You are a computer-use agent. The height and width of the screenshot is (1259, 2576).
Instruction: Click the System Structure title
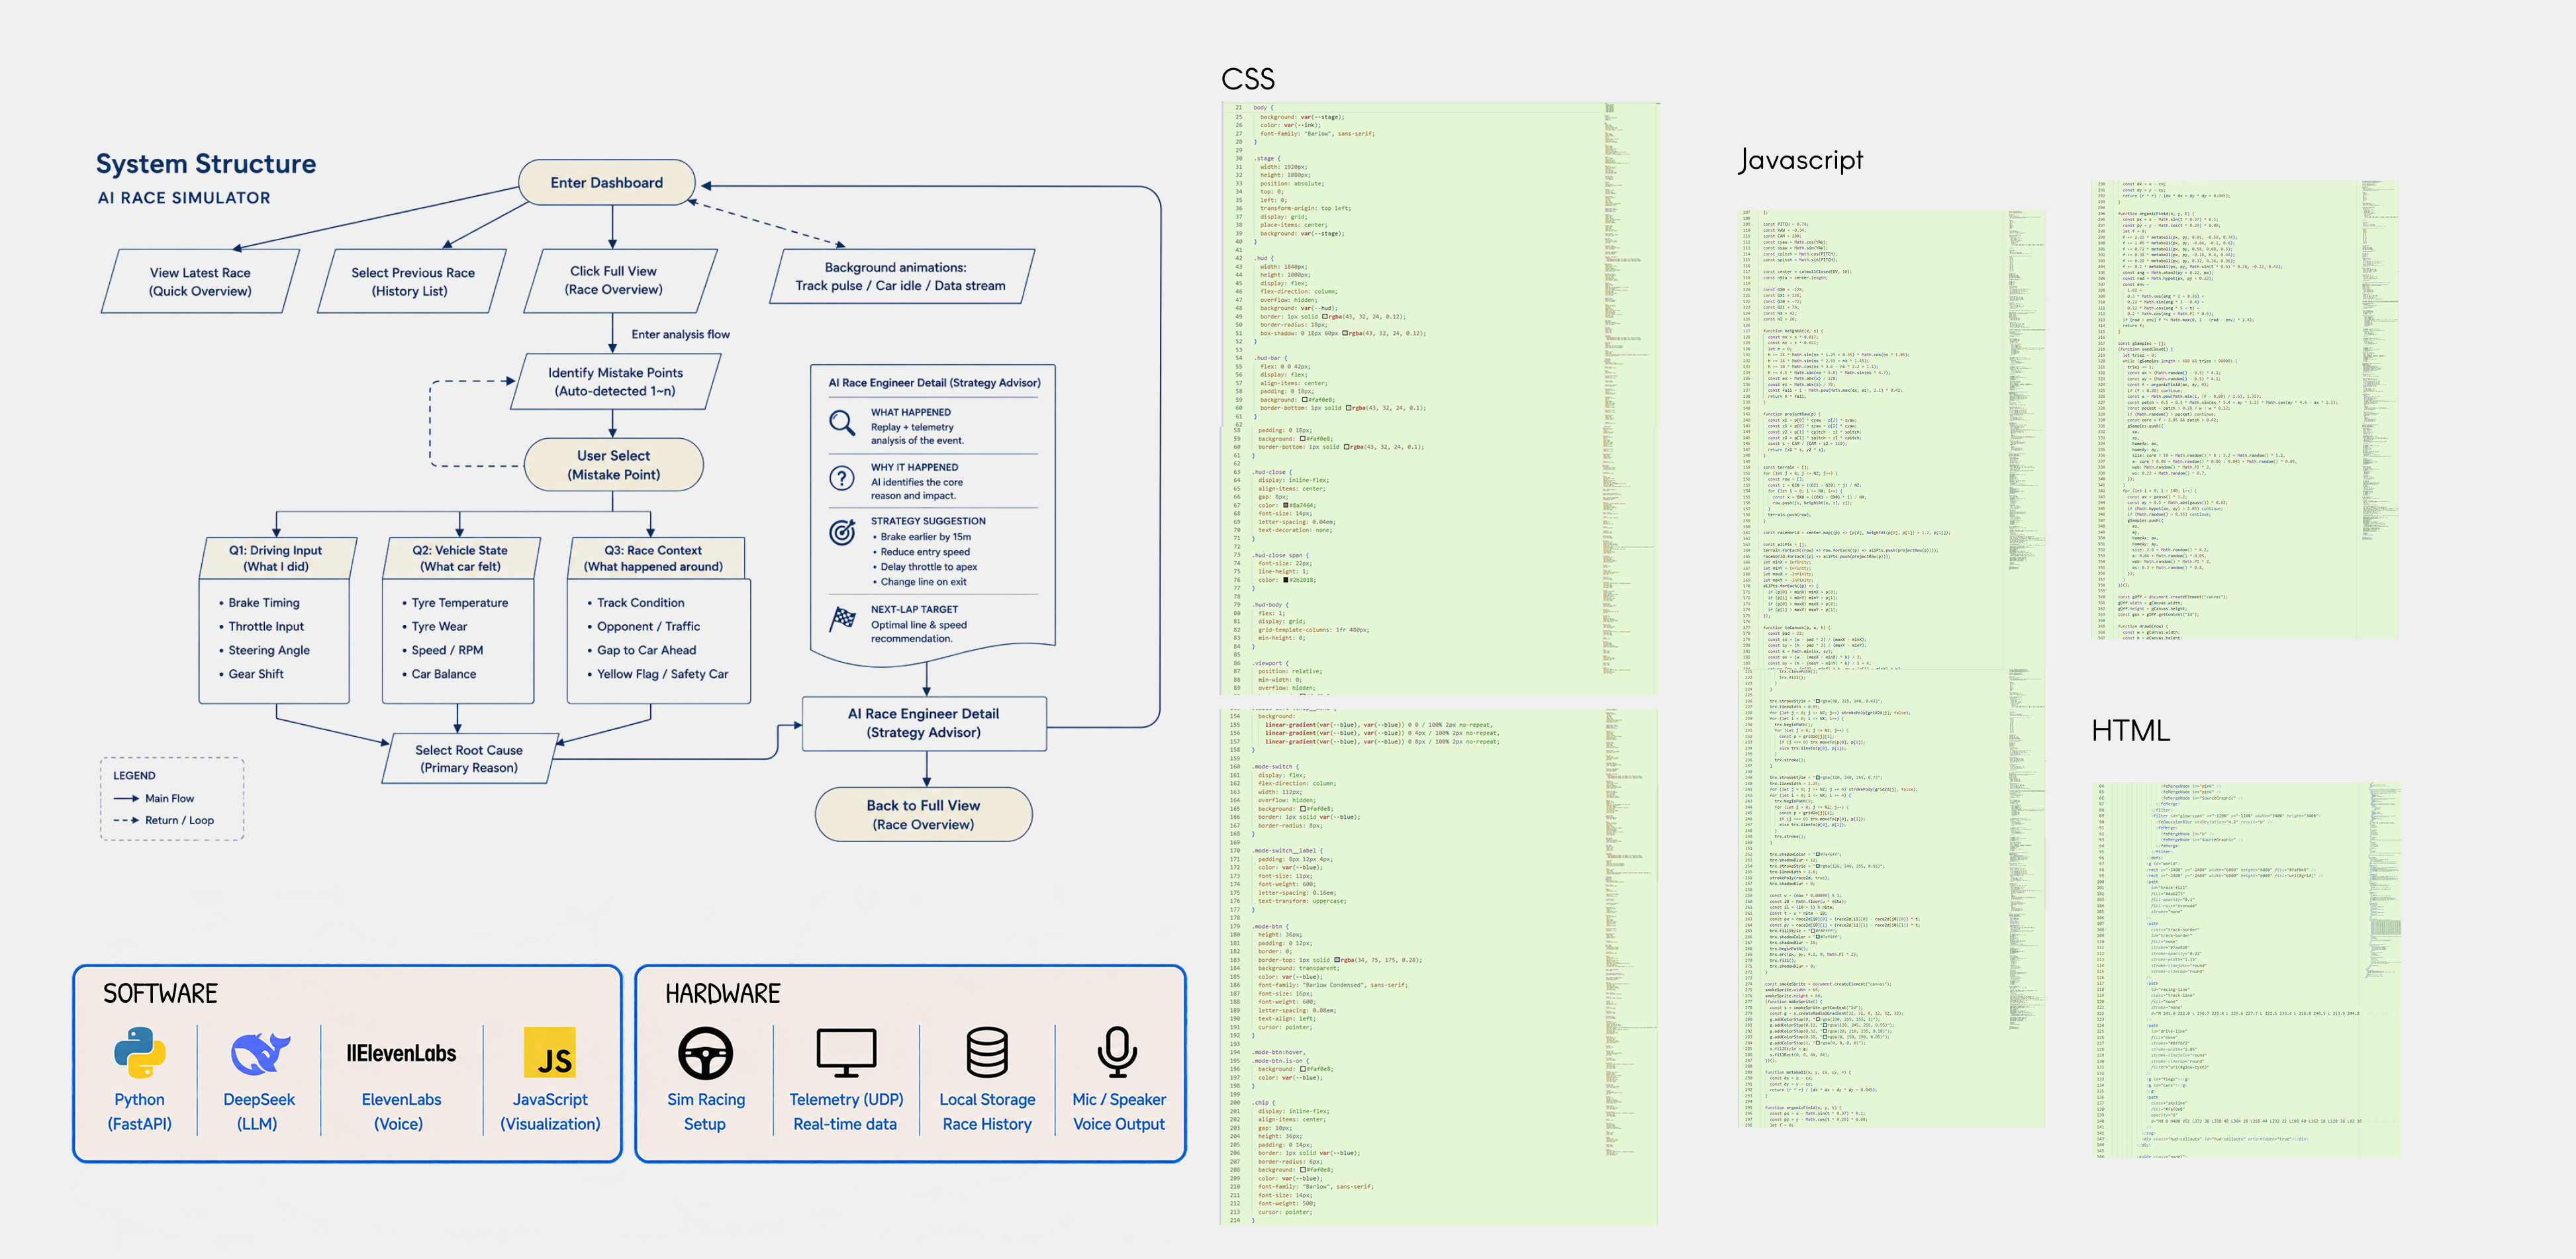(206, 164)
